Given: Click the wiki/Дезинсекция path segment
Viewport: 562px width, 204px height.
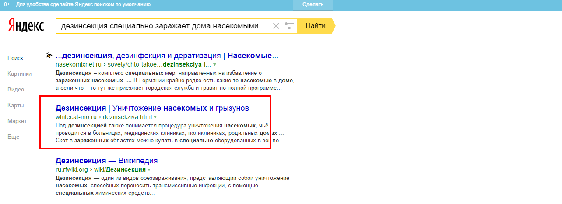Looking at the screenshot, I should tap(120, 169).
